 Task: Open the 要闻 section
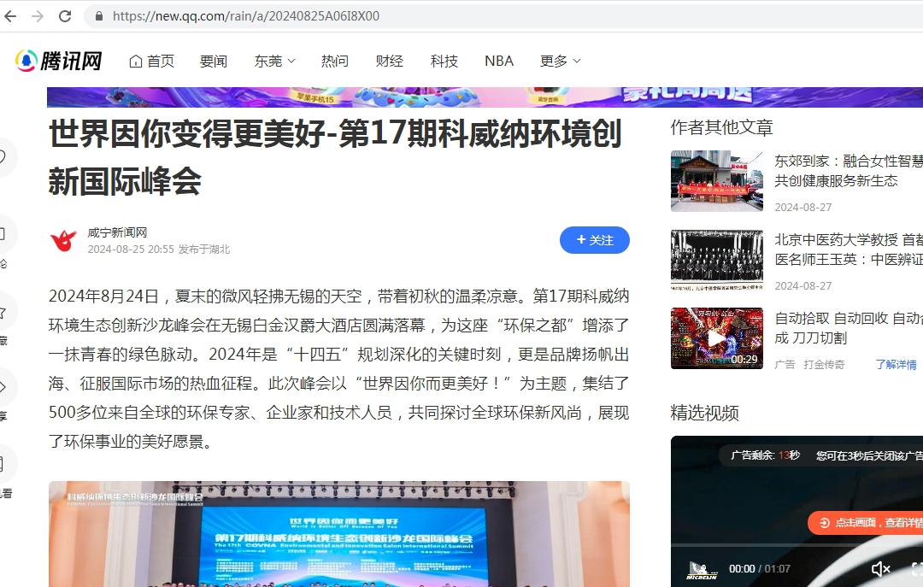point(213,60)
